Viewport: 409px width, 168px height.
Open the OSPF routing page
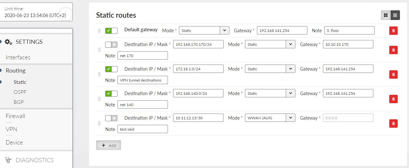[x=20, y=92]
